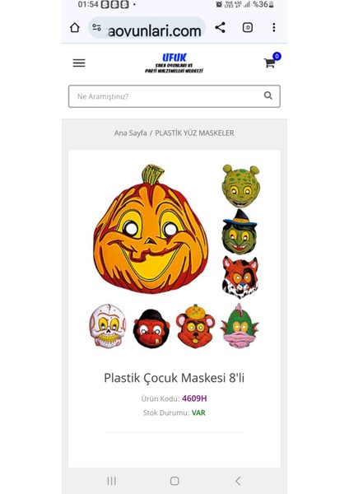Viewport: 349px width, 494px height.
Task: Open the shopping cart icon
Action: tap(270, 63)
